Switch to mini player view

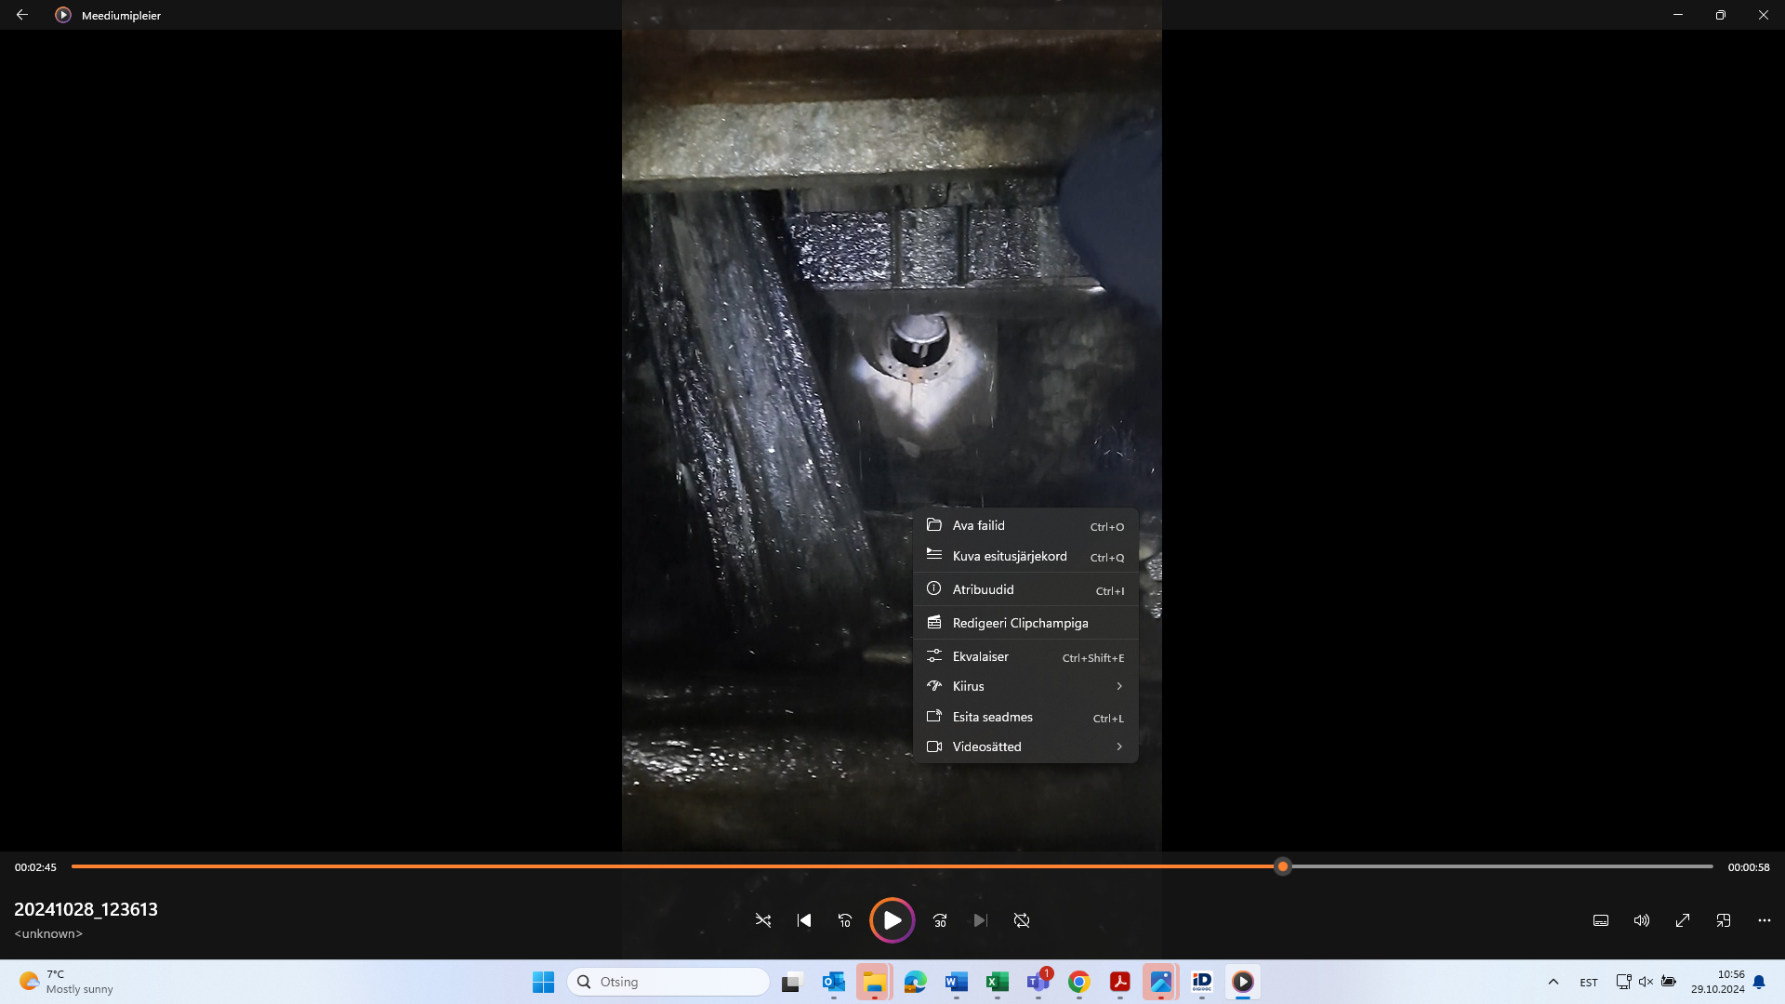click(1724, 920)
